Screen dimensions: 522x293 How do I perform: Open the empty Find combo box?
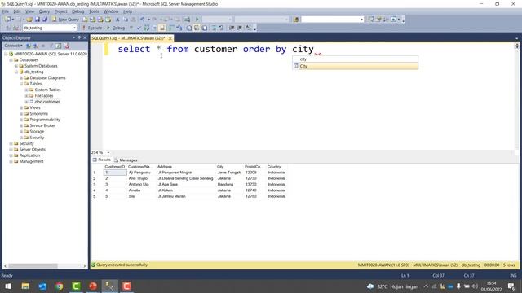[x=332, y=20]
